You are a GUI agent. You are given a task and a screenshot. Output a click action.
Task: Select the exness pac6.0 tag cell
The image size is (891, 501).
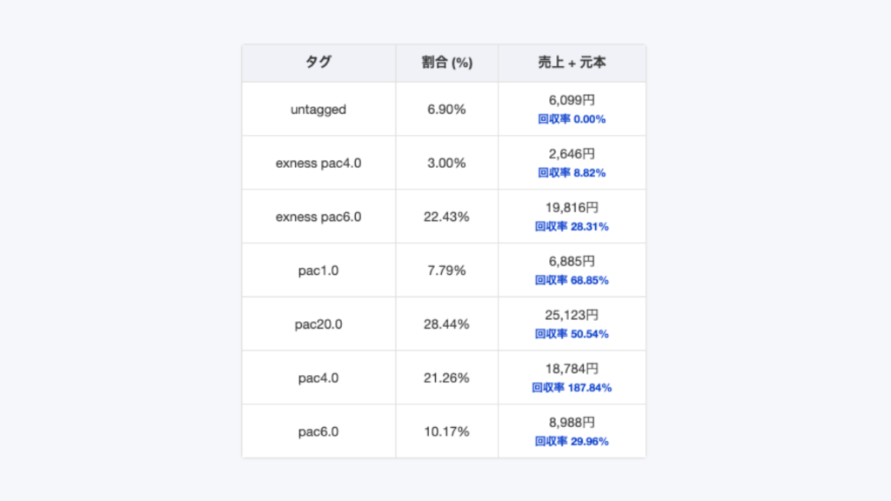point(318,217)
